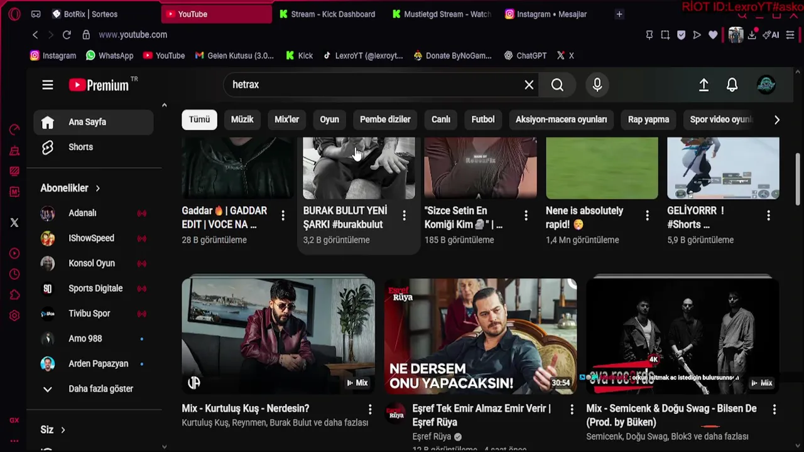The width and height of the screenshot is (804, 452).
Task: Select the Futbol filter chip
Action: tap(483, 120)
